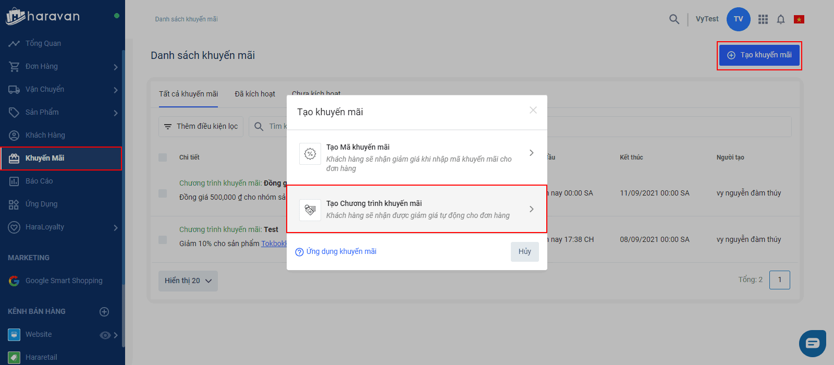Image resolution: width=834 pixels, height=365 pixels.
Task: Change language via Vietnam flag icon
Action: (x=799, y=19)
